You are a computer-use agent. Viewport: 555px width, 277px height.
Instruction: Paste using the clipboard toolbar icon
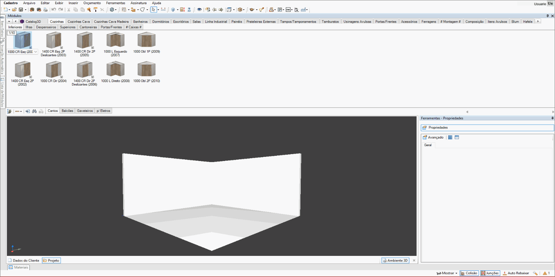pyautogui.click(x=82, y=10)
